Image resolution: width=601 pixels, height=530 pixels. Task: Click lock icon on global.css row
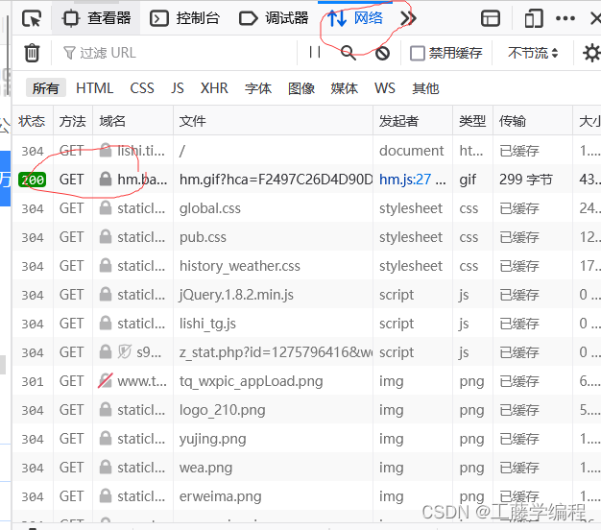tap(106, 207)
